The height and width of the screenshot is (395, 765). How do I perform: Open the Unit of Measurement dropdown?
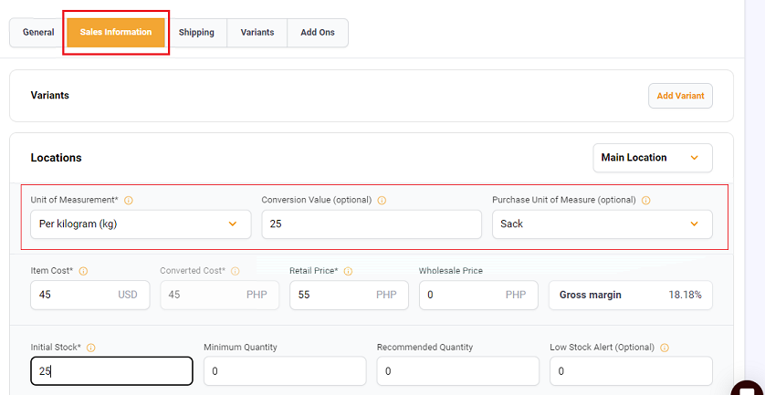coord(141,224)
